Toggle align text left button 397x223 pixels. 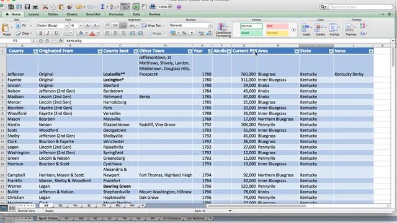pos(107,33)
